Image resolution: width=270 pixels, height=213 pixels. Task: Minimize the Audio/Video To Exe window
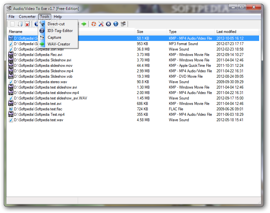pyautogui.click(x=233, y=7)
